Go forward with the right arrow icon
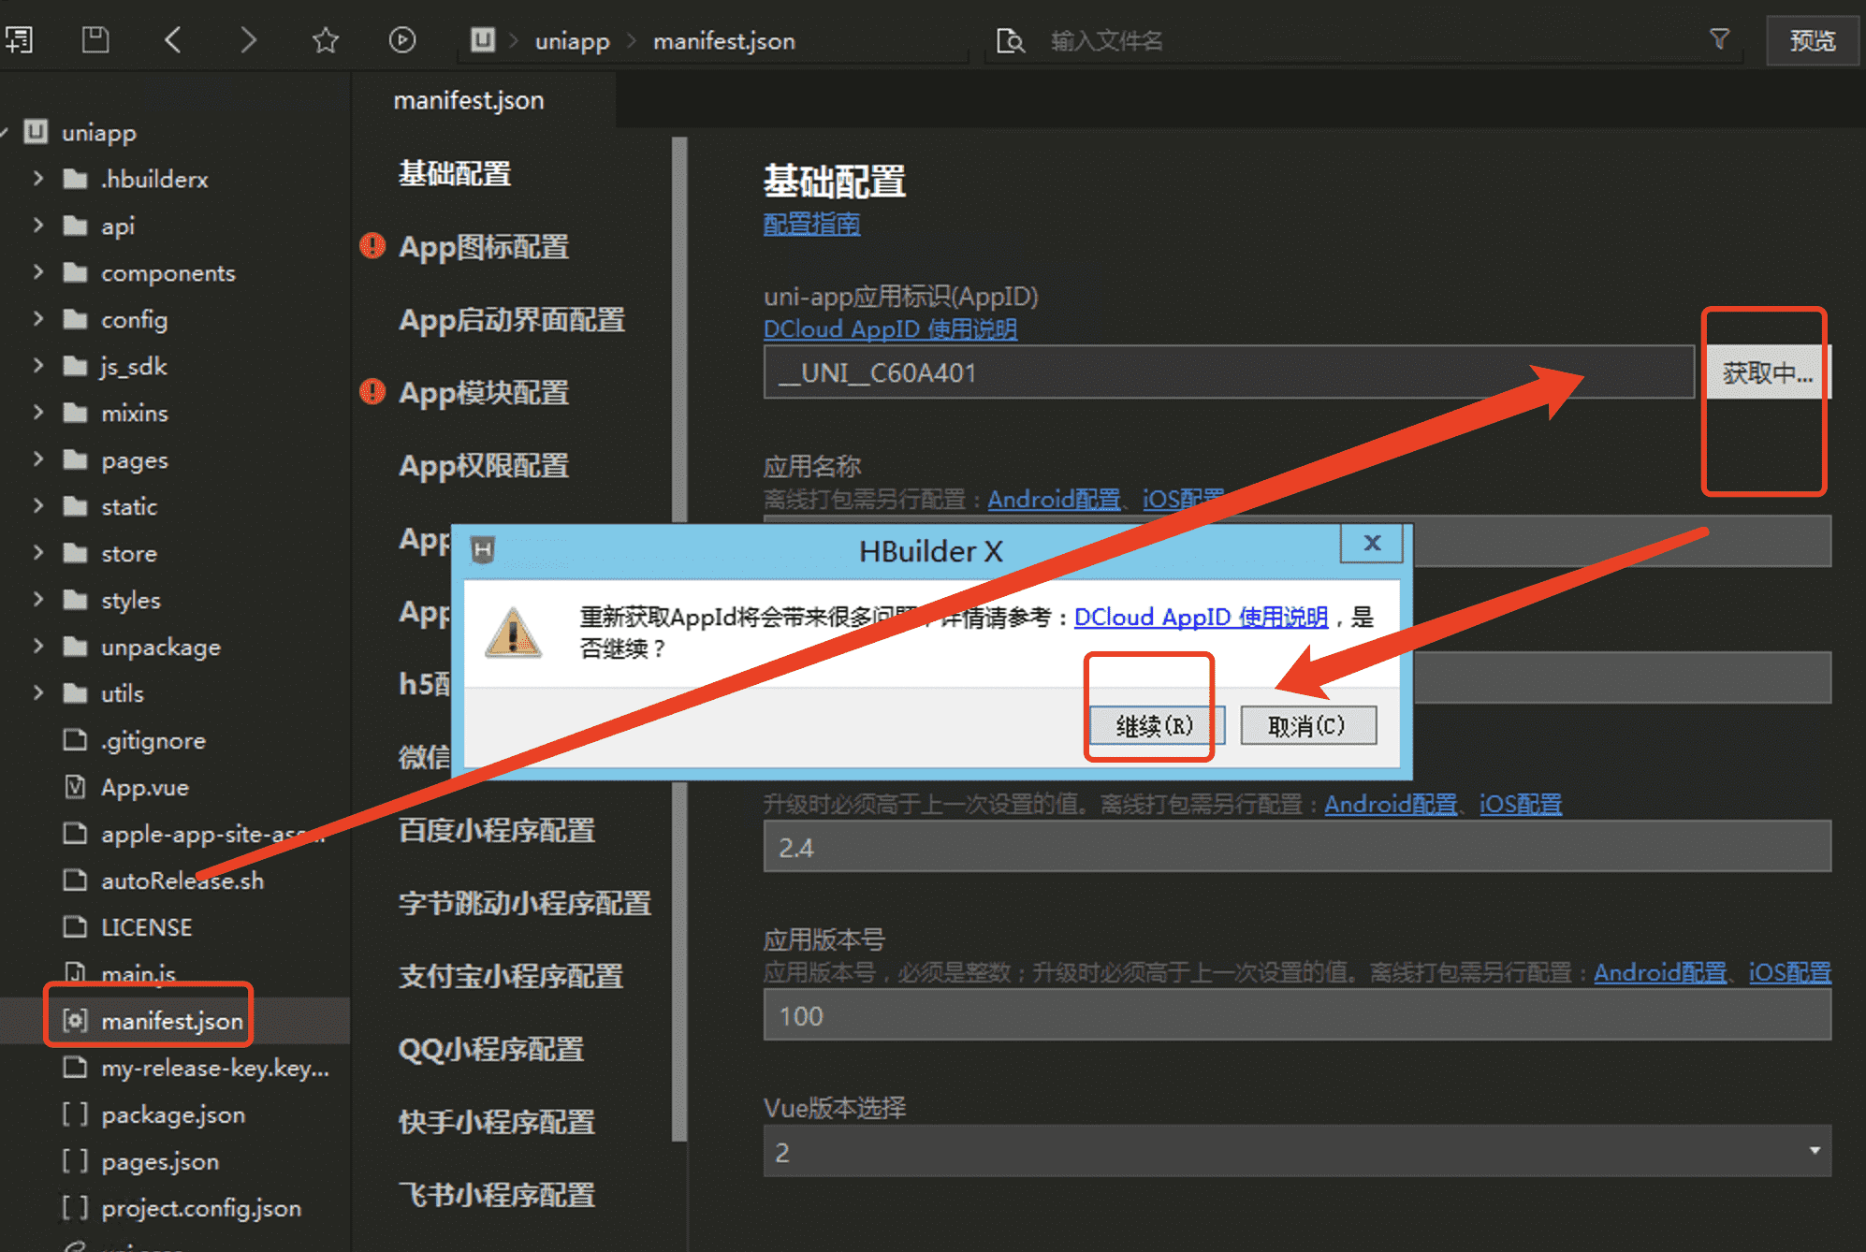 (x=248, y=40)
